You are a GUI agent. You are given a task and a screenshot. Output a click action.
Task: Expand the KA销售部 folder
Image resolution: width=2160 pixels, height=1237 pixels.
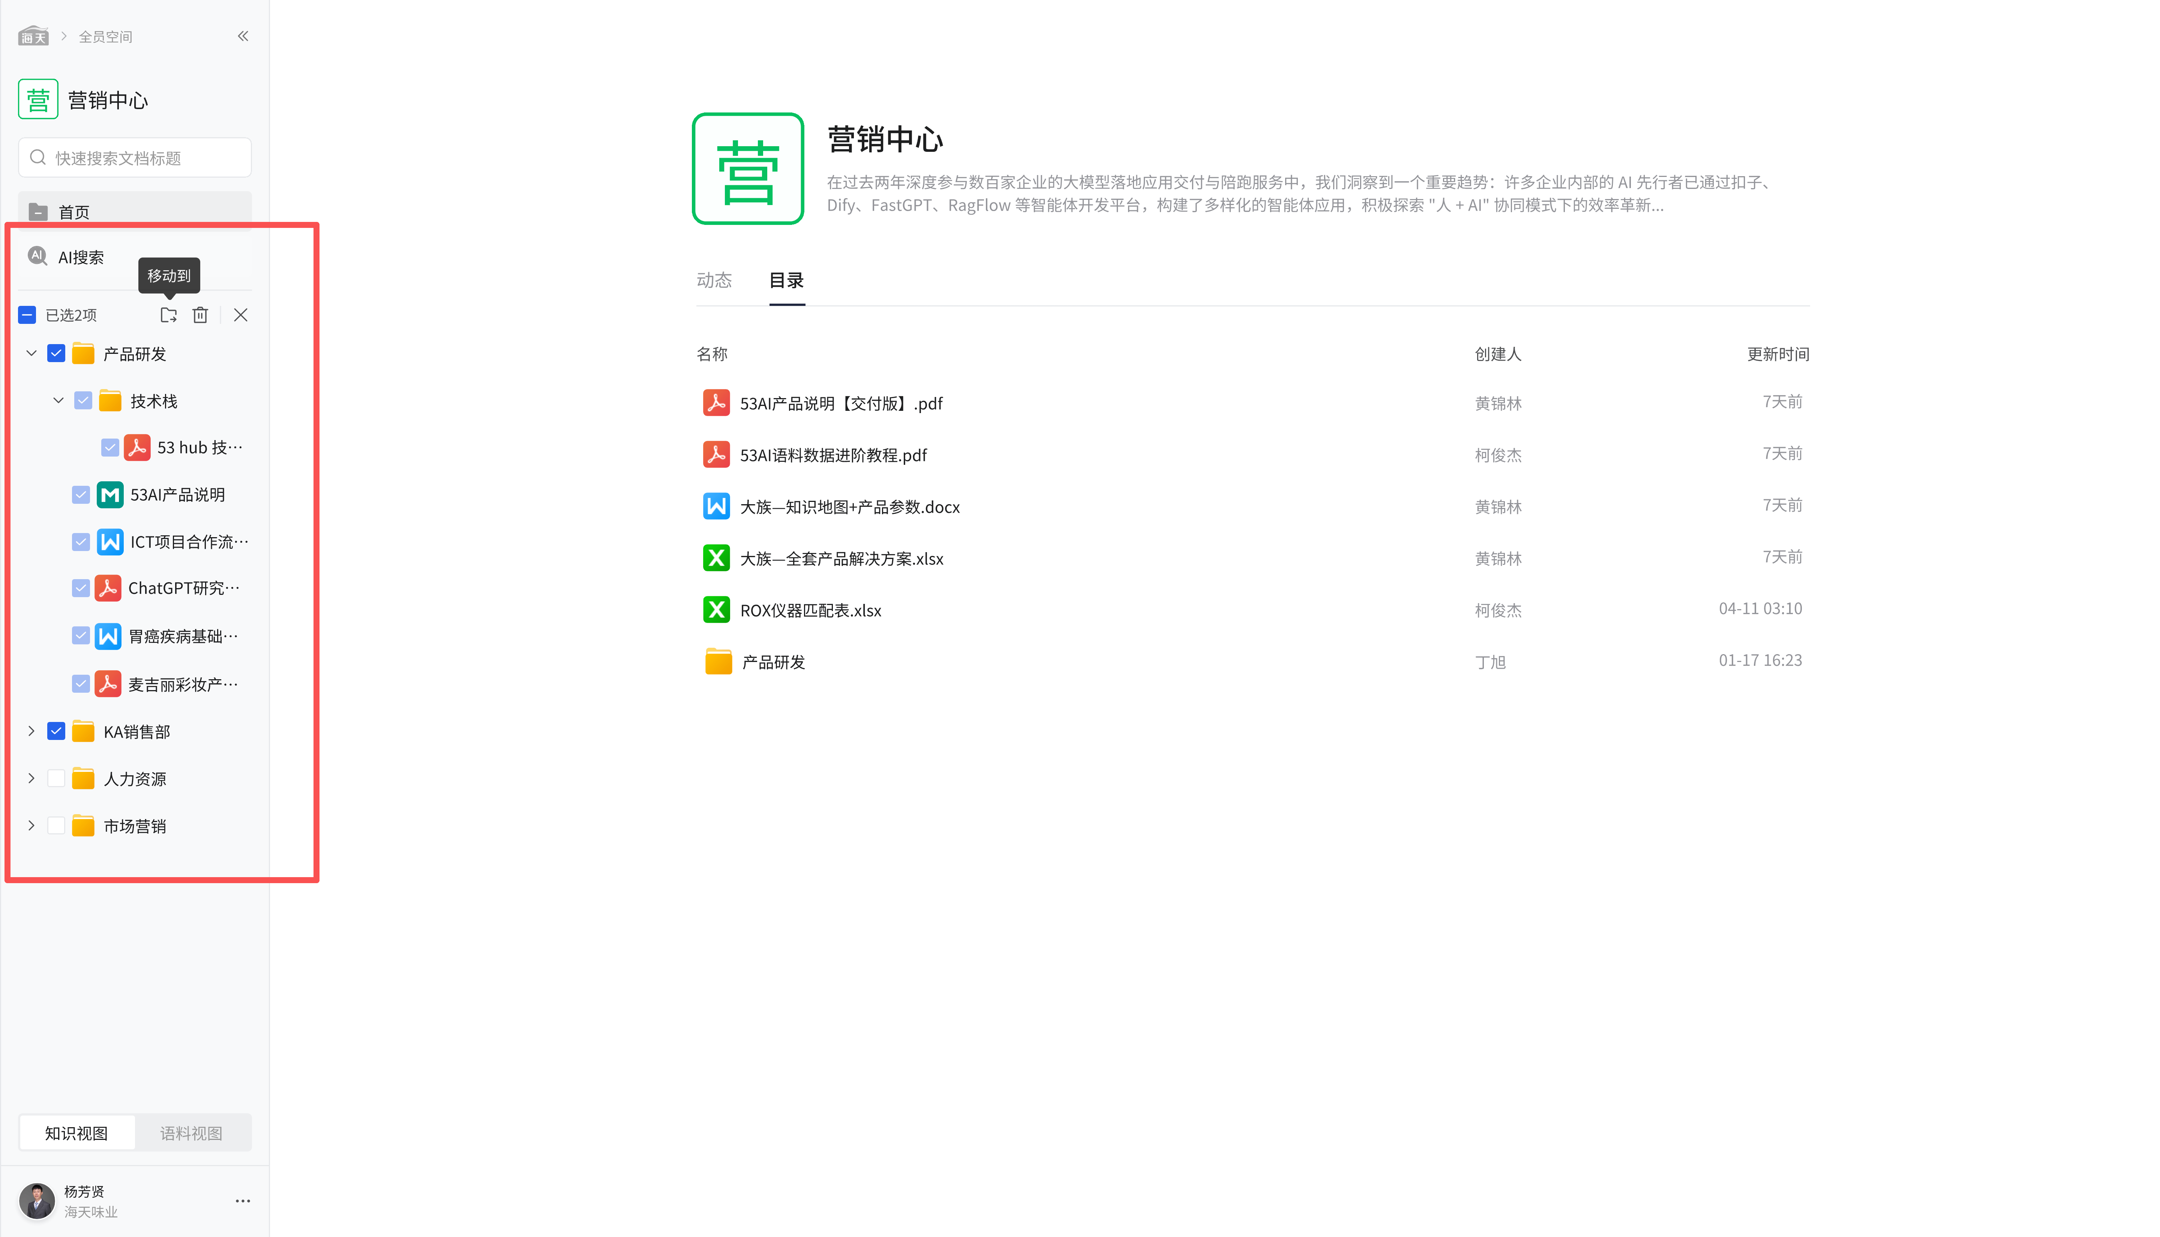pyautogui.click(x=31, y=731)
